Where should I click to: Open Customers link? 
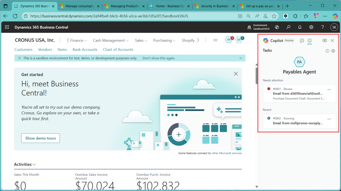[x=23, y=49]
